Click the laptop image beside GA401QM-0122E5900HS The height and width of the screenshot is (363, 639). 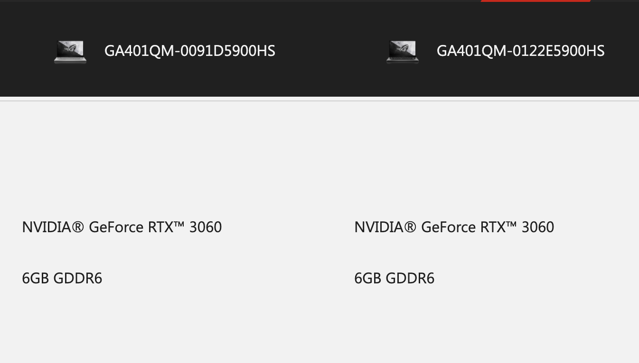(x=403, y=52)
